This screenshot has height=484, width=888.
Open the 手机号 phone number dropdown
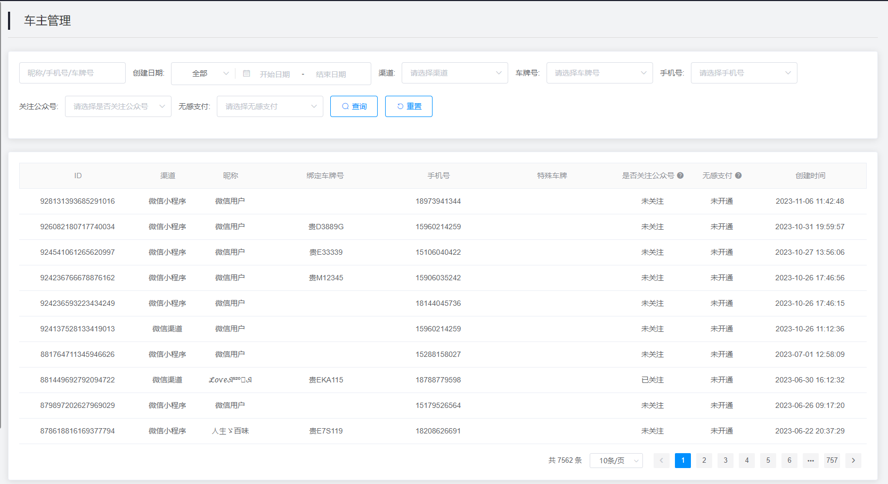[x=744, y=73]
